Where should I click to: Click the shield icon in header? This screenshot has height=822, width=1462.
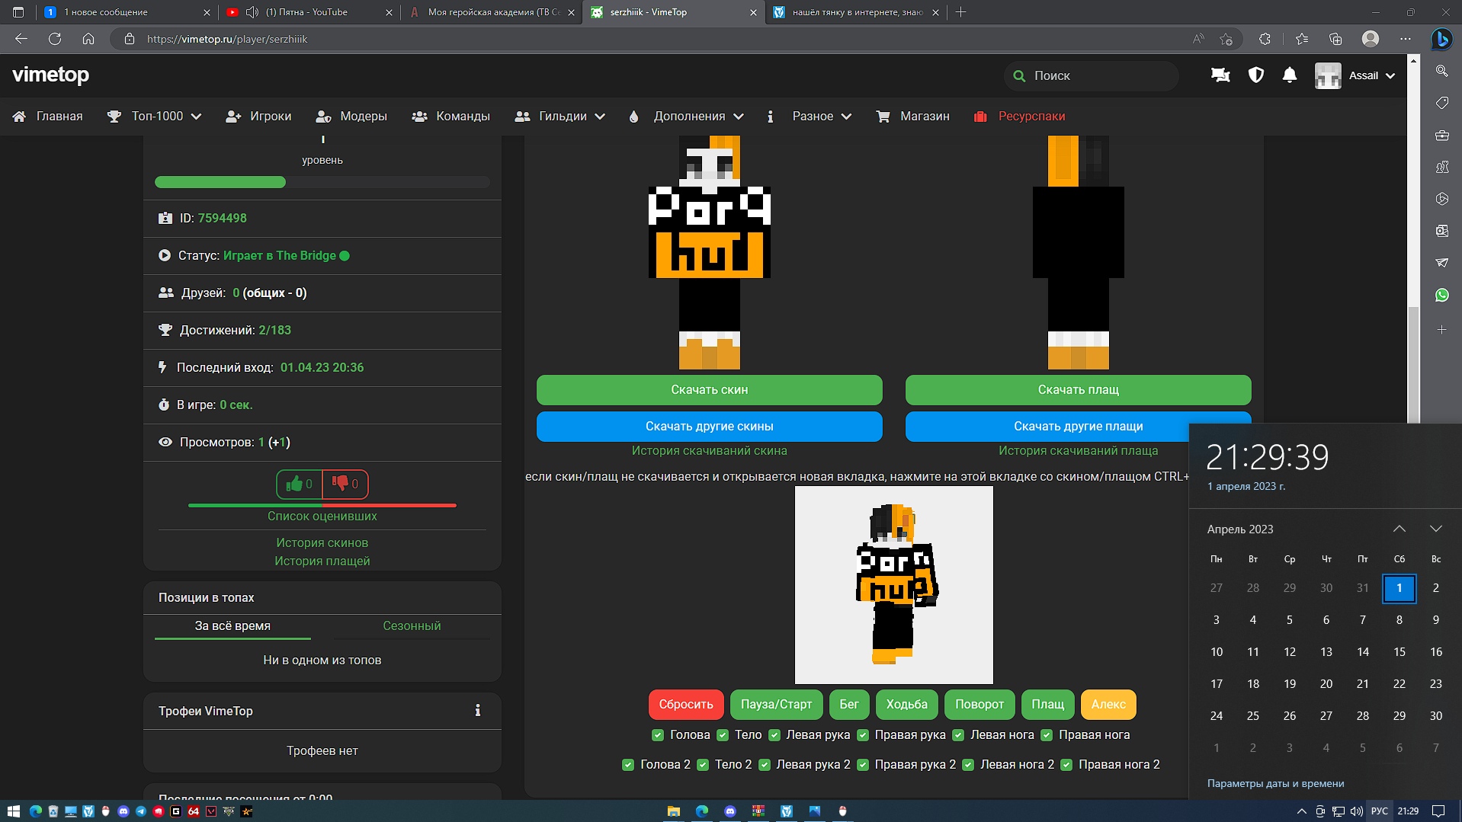pos(1255,75)
